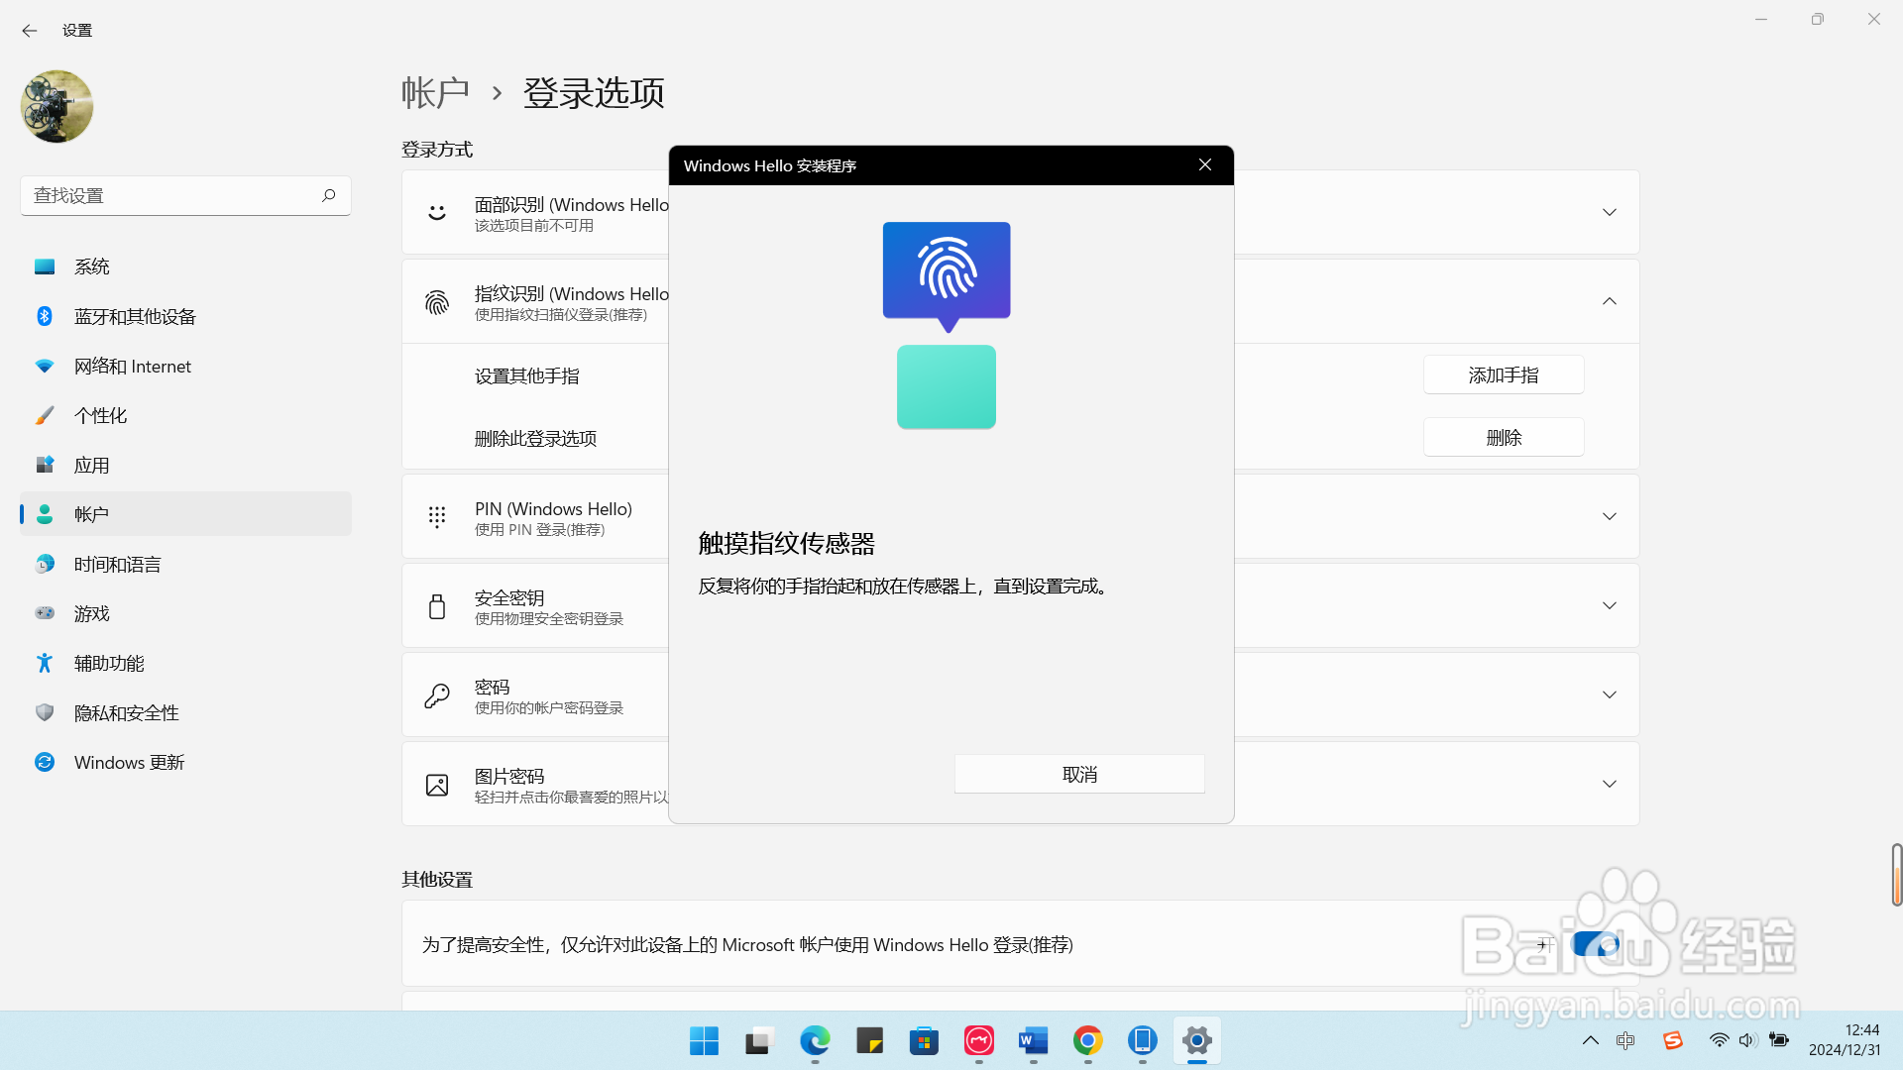Click the back arrow in Settings

pos(30,31)
